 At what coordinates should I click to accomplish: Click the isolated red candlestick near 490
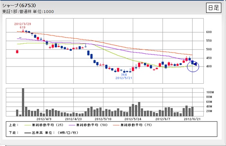tap(17, 52)
